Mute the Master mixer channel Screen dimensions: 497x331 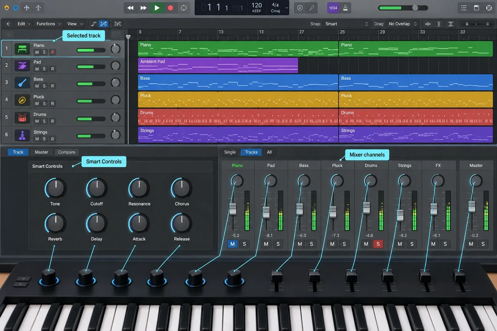[471, 244]
